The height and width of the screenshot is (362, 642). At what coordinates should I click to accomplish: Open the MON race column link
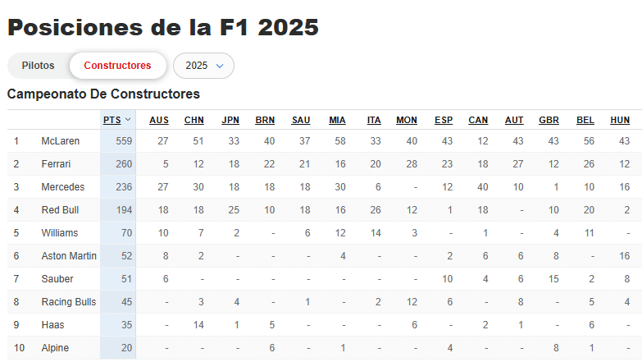pos(407,120)
